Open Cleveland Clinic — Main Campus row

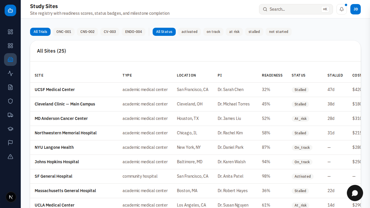[x=195, y=104]
